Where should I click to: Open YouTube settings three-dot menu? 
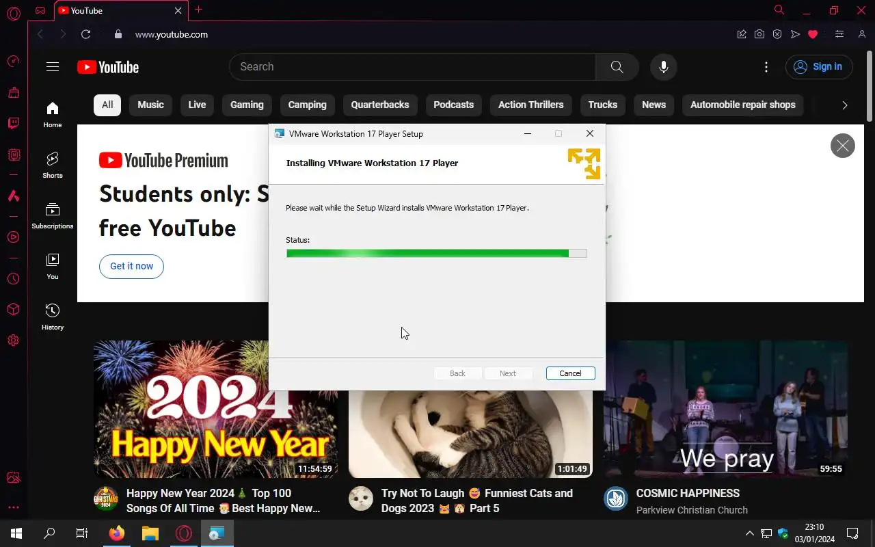[x=766, y=67]
